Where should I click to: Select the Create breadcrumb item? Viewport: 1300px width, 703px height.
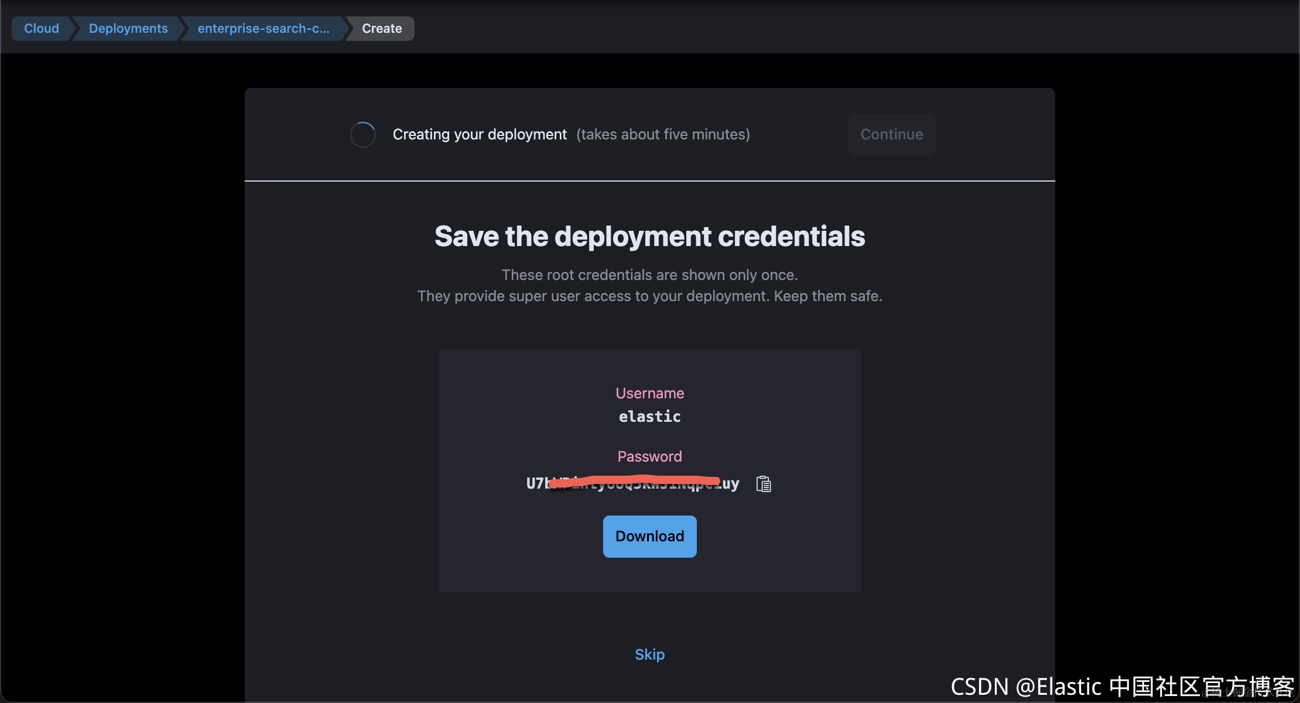click(382, 28)
